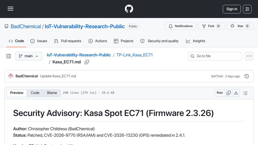Click the Public visibility label

[x=133, y=26]
